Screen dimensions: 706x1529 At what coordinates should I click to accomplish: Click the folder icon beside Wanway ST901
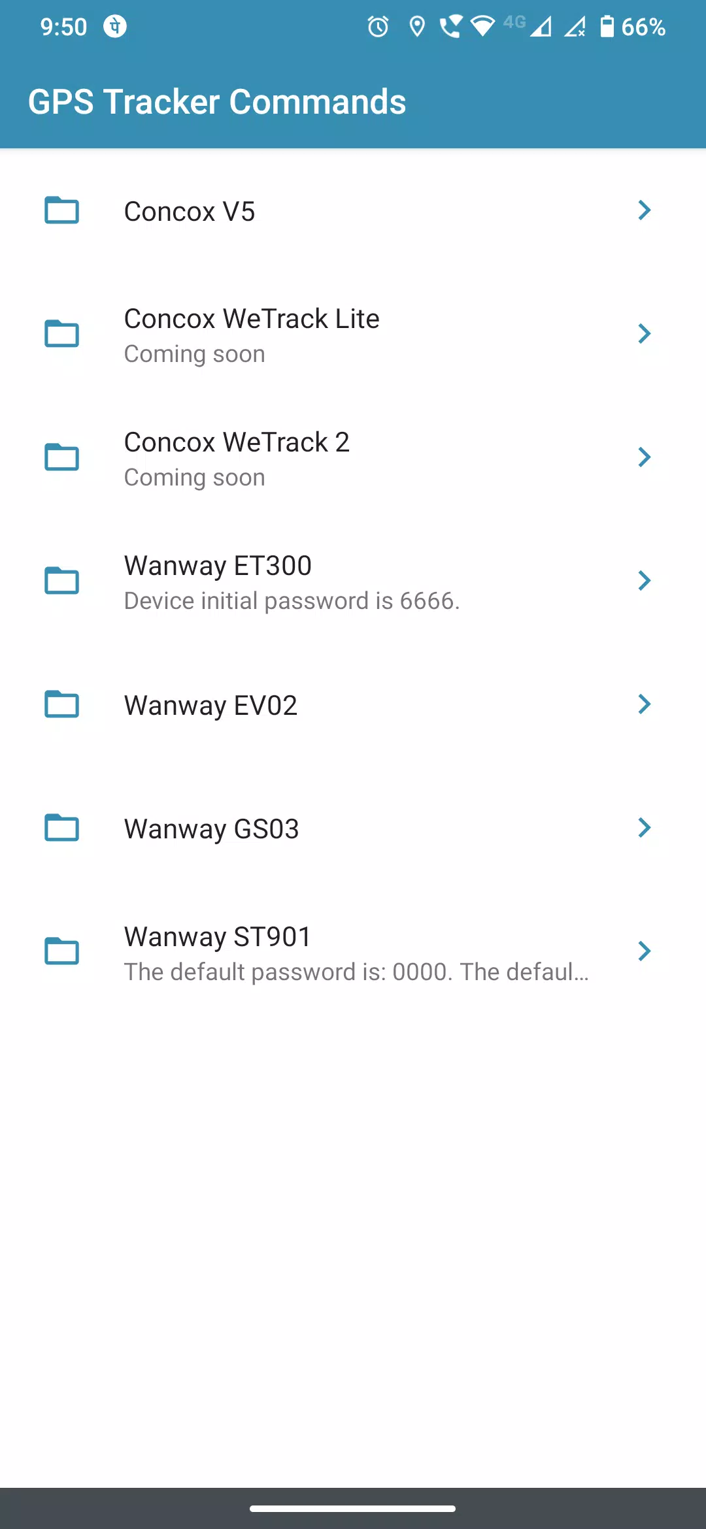pyautogui.click(x=61, y=951)
